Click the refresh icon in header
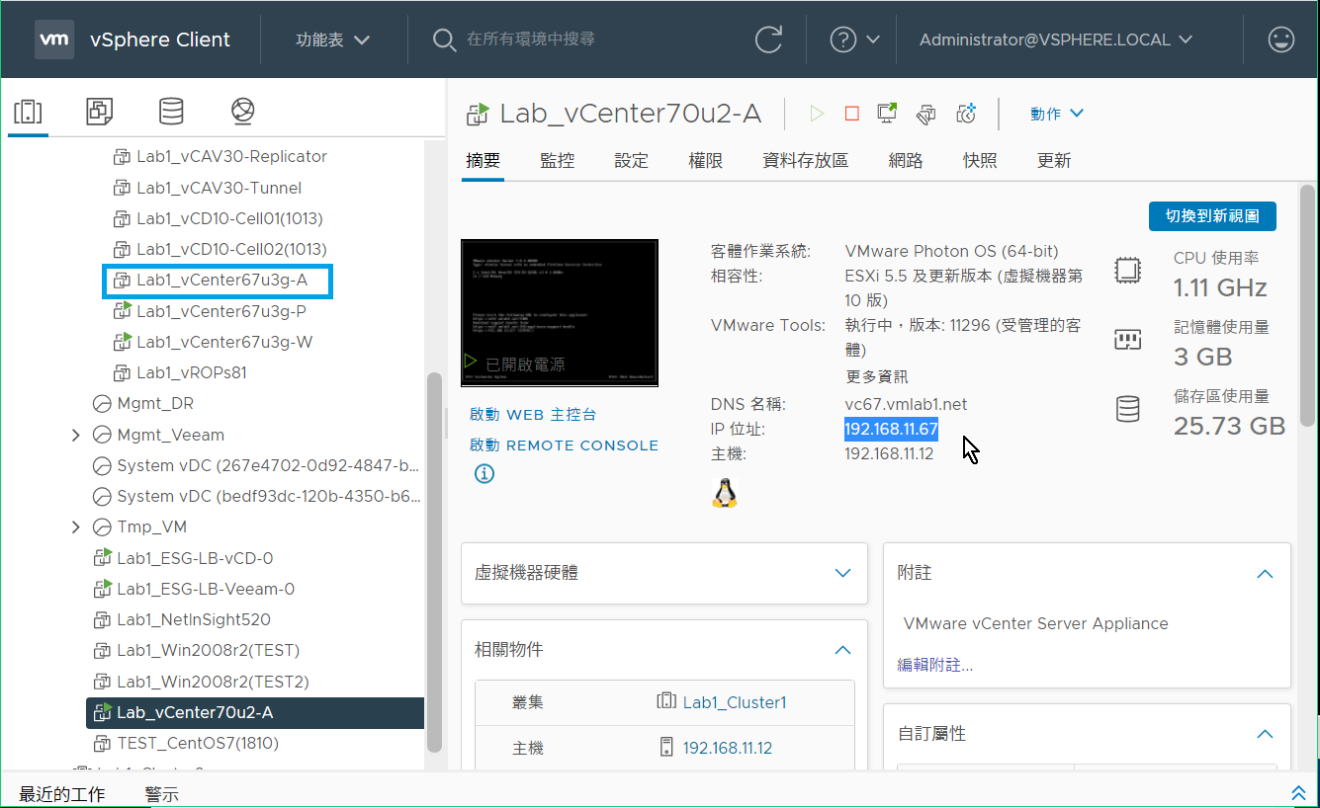Viewport: 1320px width, 808px height. (768, 40)
